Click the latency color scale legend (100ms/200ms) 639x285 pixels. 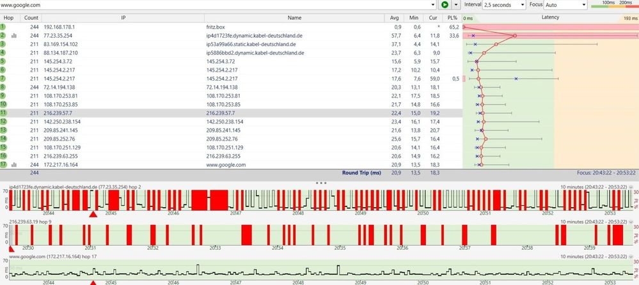[614, 4]
